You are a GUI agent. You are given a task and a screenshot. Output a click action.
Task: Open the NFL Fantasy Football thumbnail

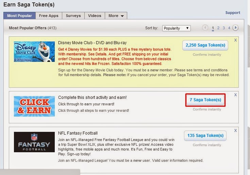pos(34,142)
